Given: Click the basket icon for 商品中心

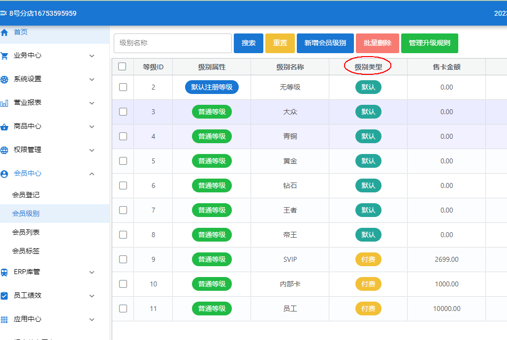Looking at the screenshot, I should tap(4, 126).
